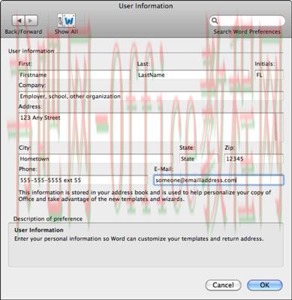Click inside the Address text area
This screenshot has width=292, height=300.
click(x=151, y=127)
